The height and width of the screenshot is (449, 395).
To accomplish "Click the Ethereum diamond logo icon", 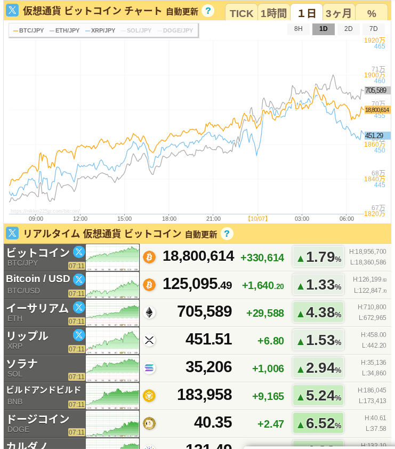I will (x=149, y=312).
